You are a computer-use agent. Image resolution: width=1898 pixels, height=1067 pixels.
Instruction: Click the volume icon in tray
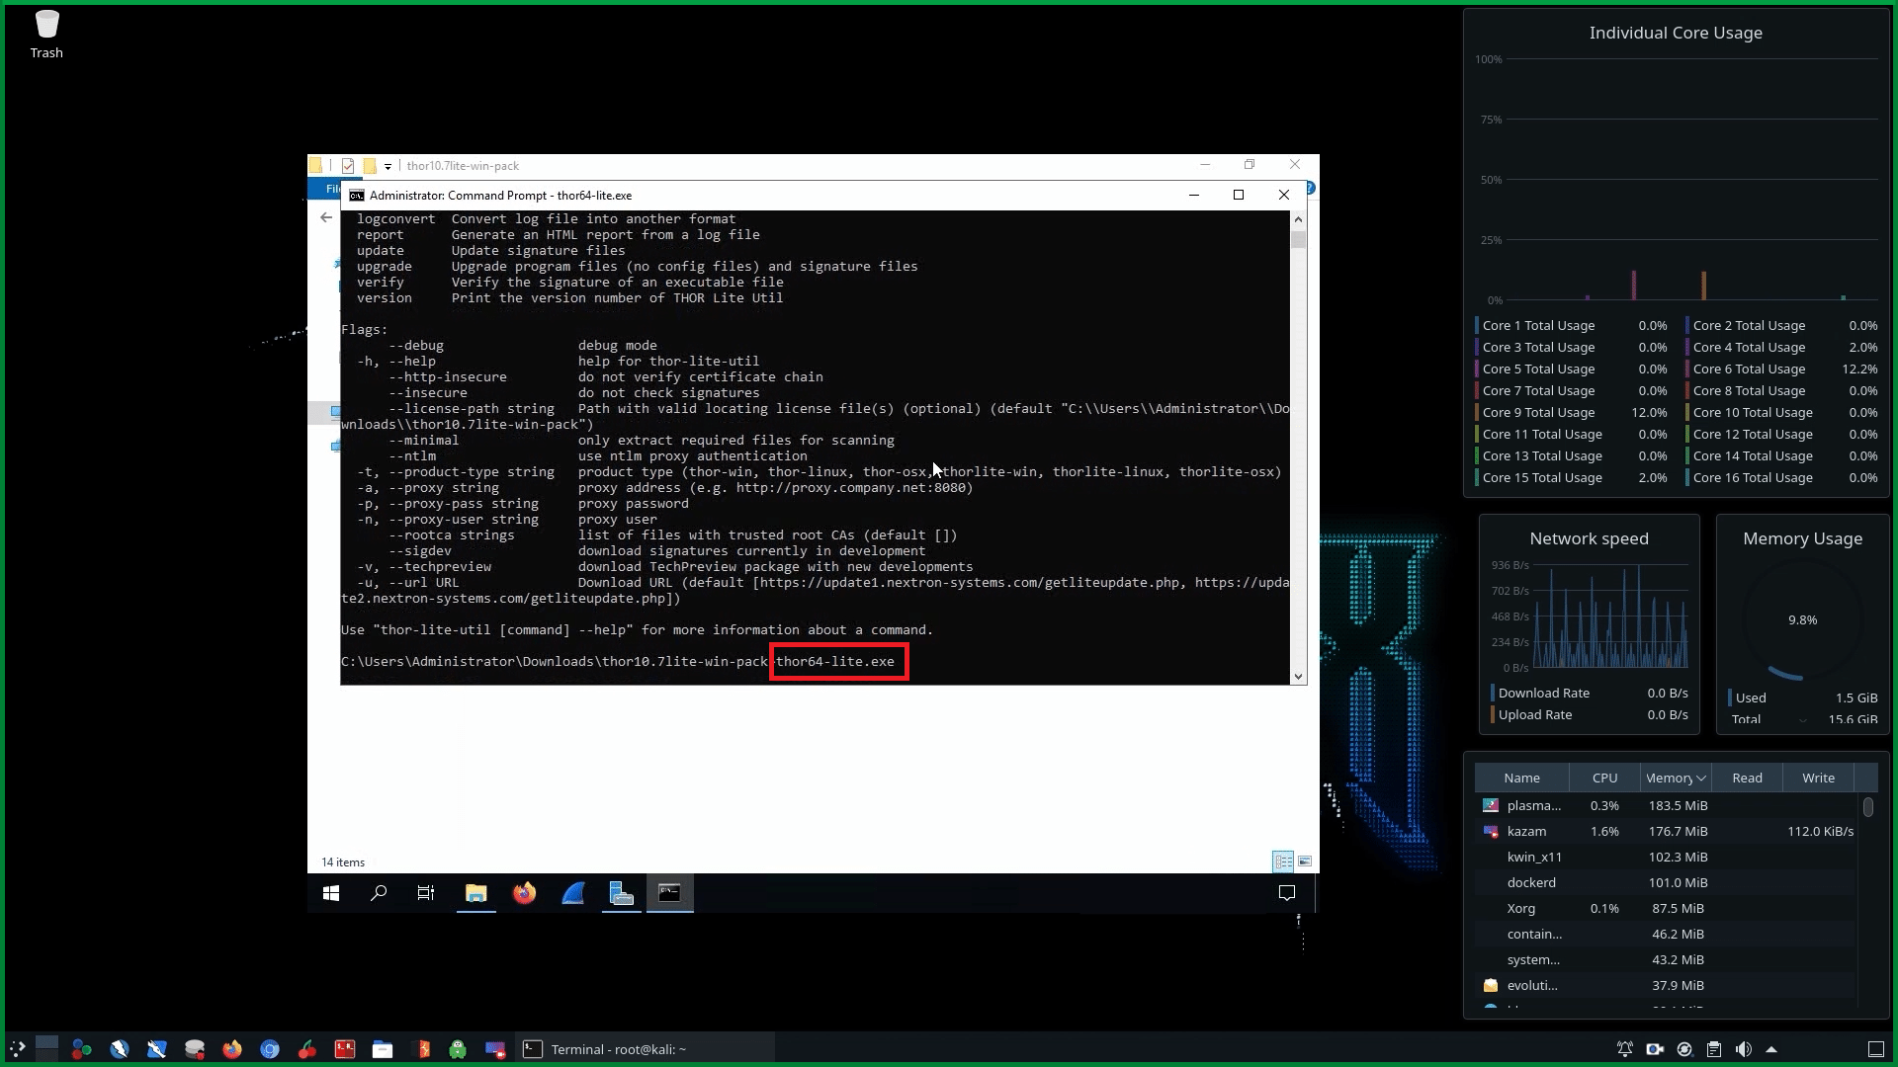pyautogui.click(x=1743, y=1049)
